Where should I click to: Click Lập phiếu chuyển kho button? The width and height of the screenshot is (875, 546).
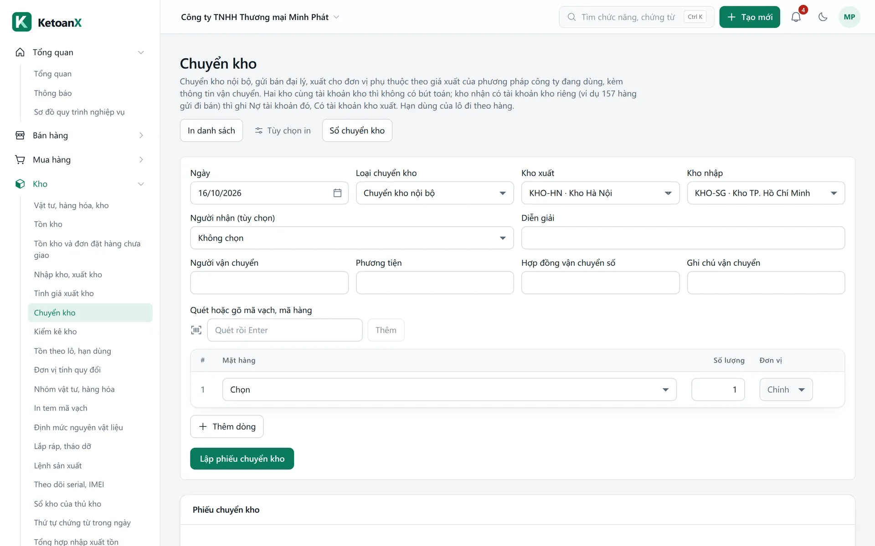pos(242,459)
